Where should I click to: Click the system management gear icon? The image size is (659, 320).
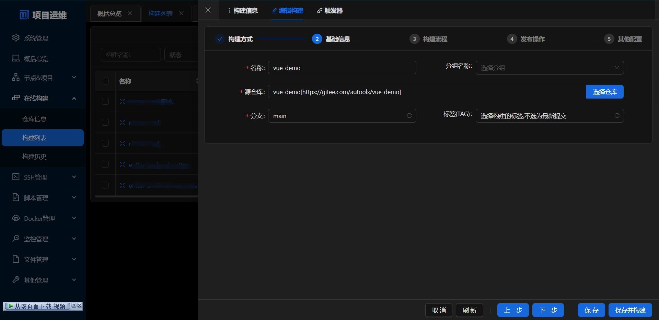point(16,38)
